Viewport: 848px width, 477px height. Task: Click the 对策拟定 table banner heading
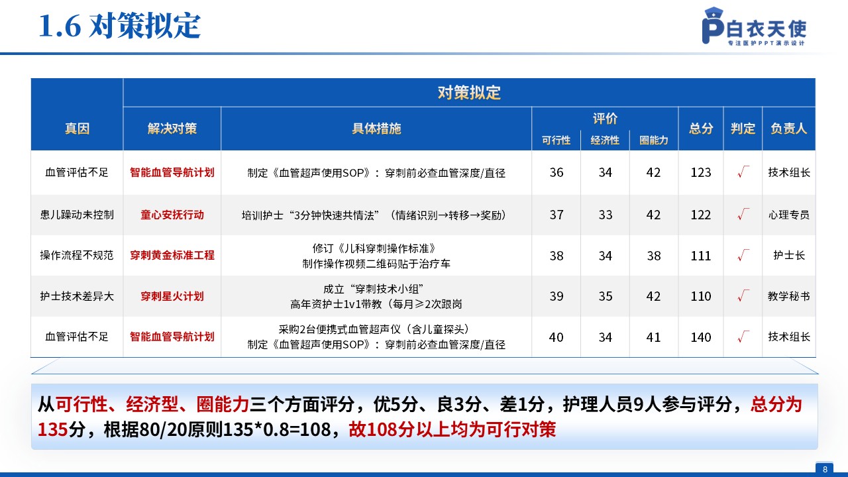pyautogui.click(x=469, y=93)
